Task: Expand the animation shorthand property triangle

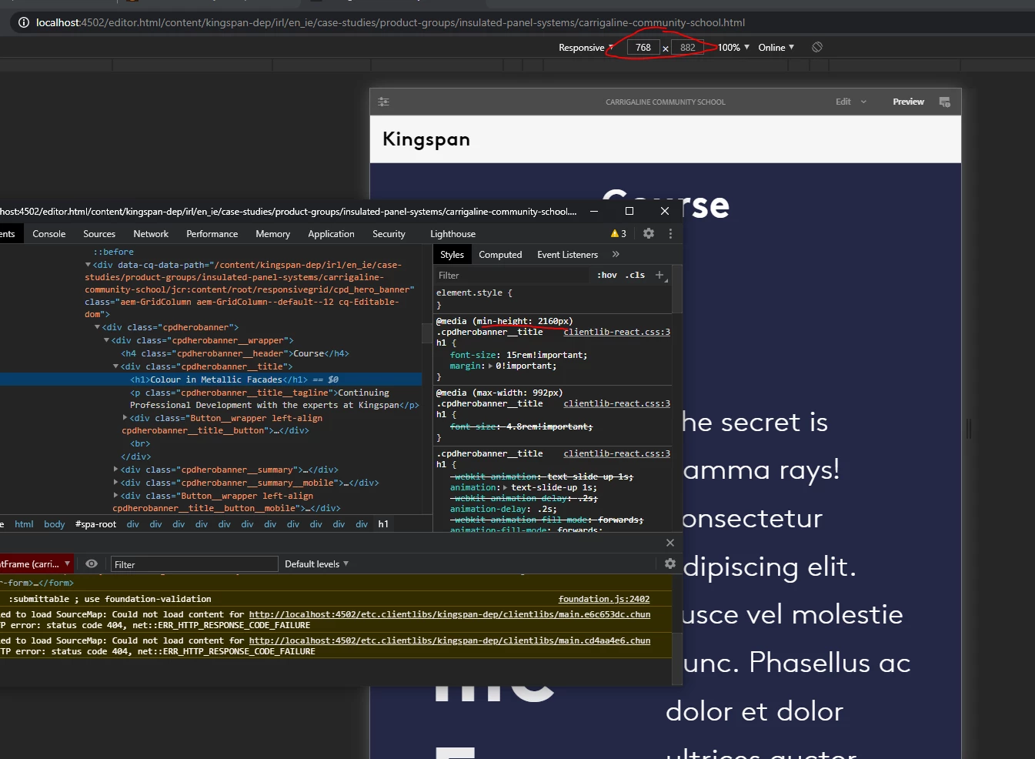Action: click(x=505, y=487)
